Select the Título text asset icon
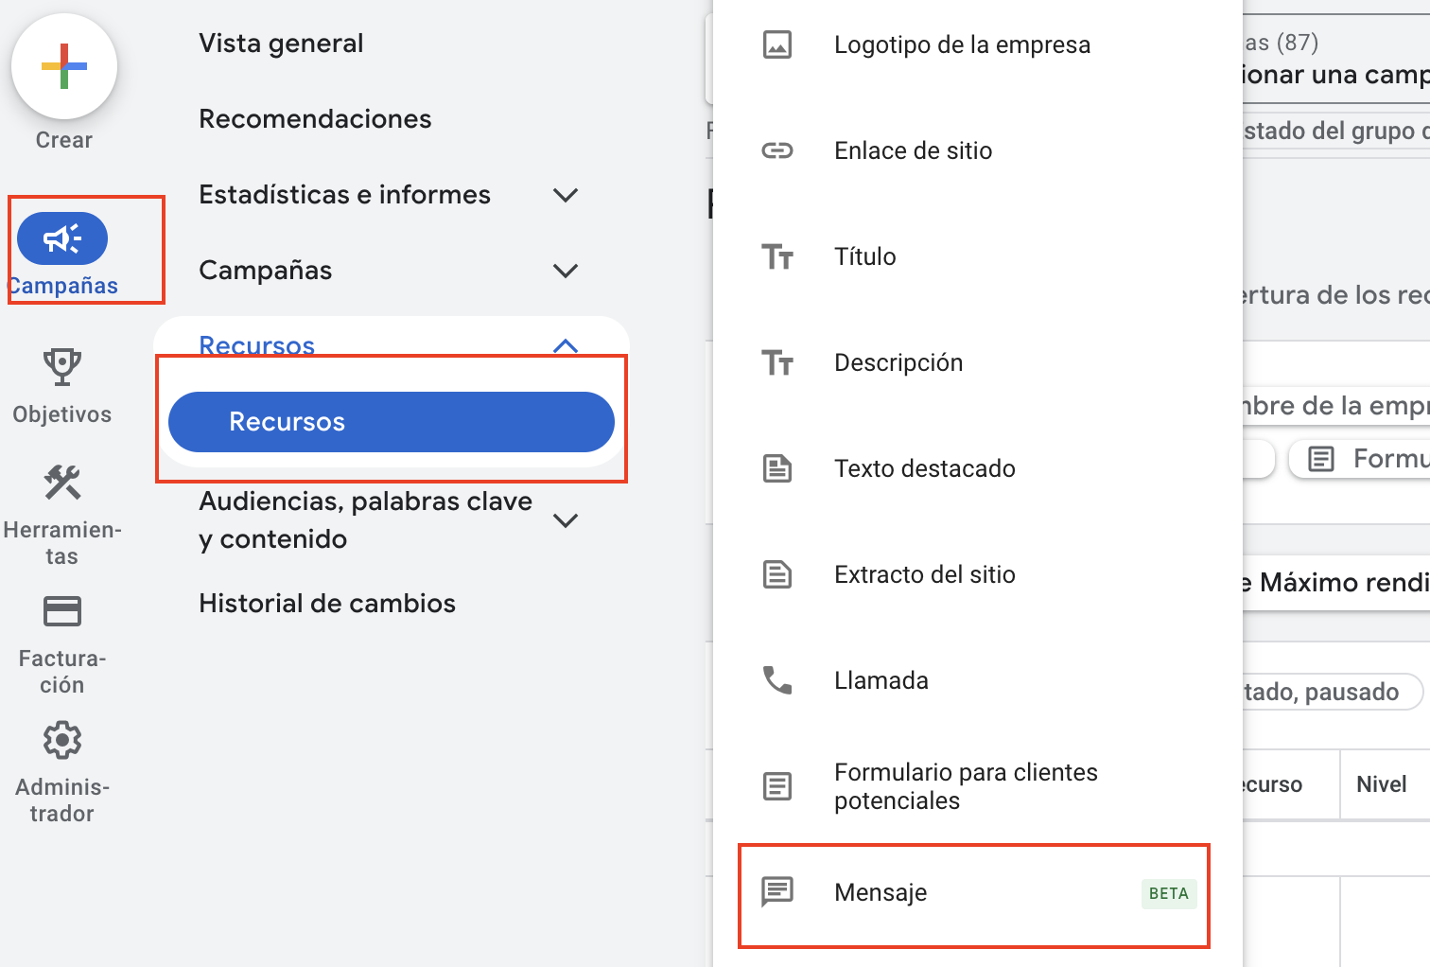 click(x=777, y=256)
